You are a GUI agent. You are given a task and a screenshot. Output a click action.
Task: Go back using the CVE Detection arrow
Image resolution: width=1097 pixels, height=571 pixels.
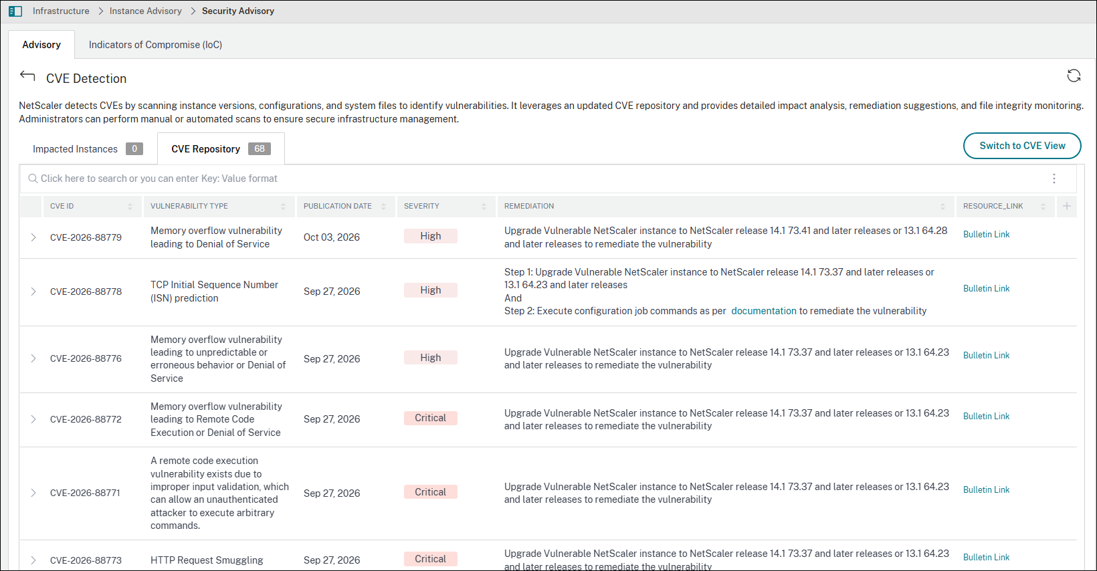27,76
